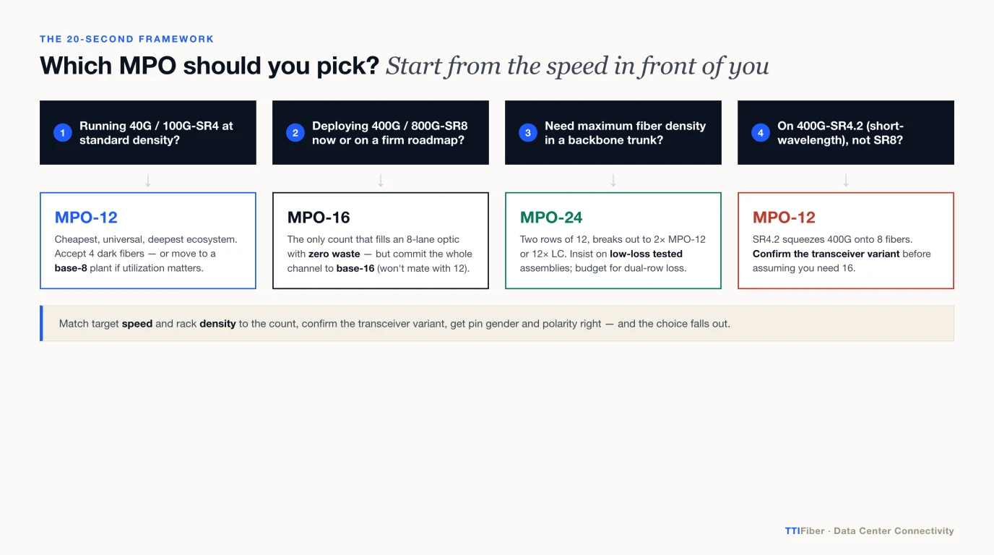The image size is (994, 555).
Task: Click the 'Deploying 400G / 800G-SR8' question box
Action: click(381, 132)
